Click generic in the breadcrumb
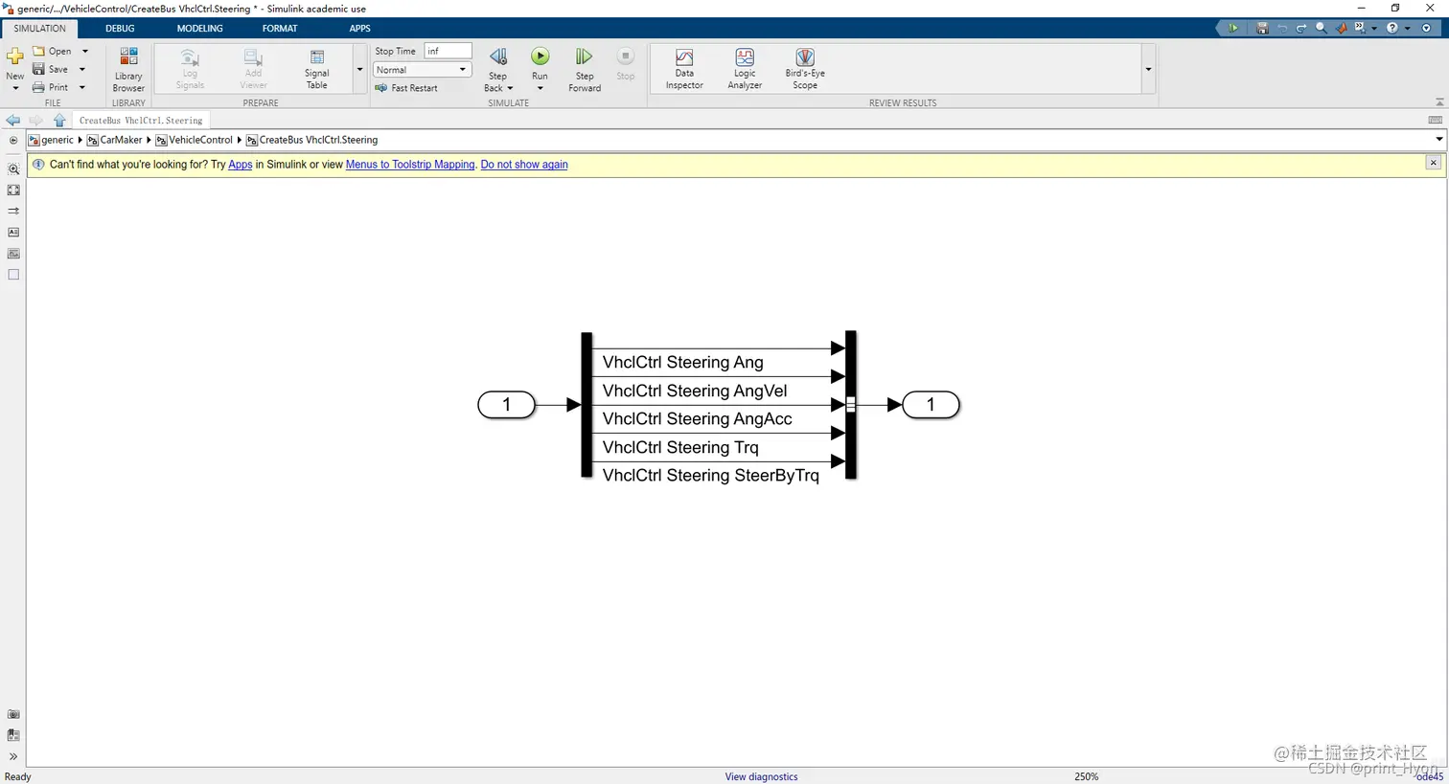 pos(57,140)
